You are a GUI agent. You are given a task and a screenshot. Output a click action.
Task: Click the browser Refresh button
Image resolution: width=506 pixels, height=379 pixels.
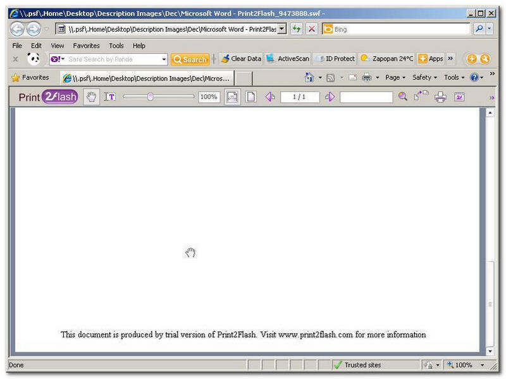coord(296,29)
